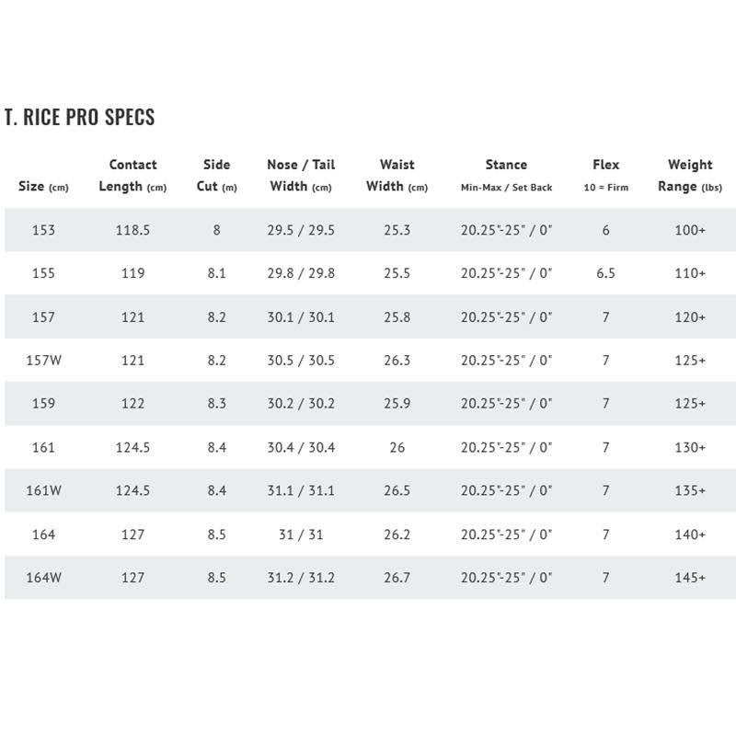Click the 159 size cell
Screen dimensions: 736x736
tap(43, 404)
